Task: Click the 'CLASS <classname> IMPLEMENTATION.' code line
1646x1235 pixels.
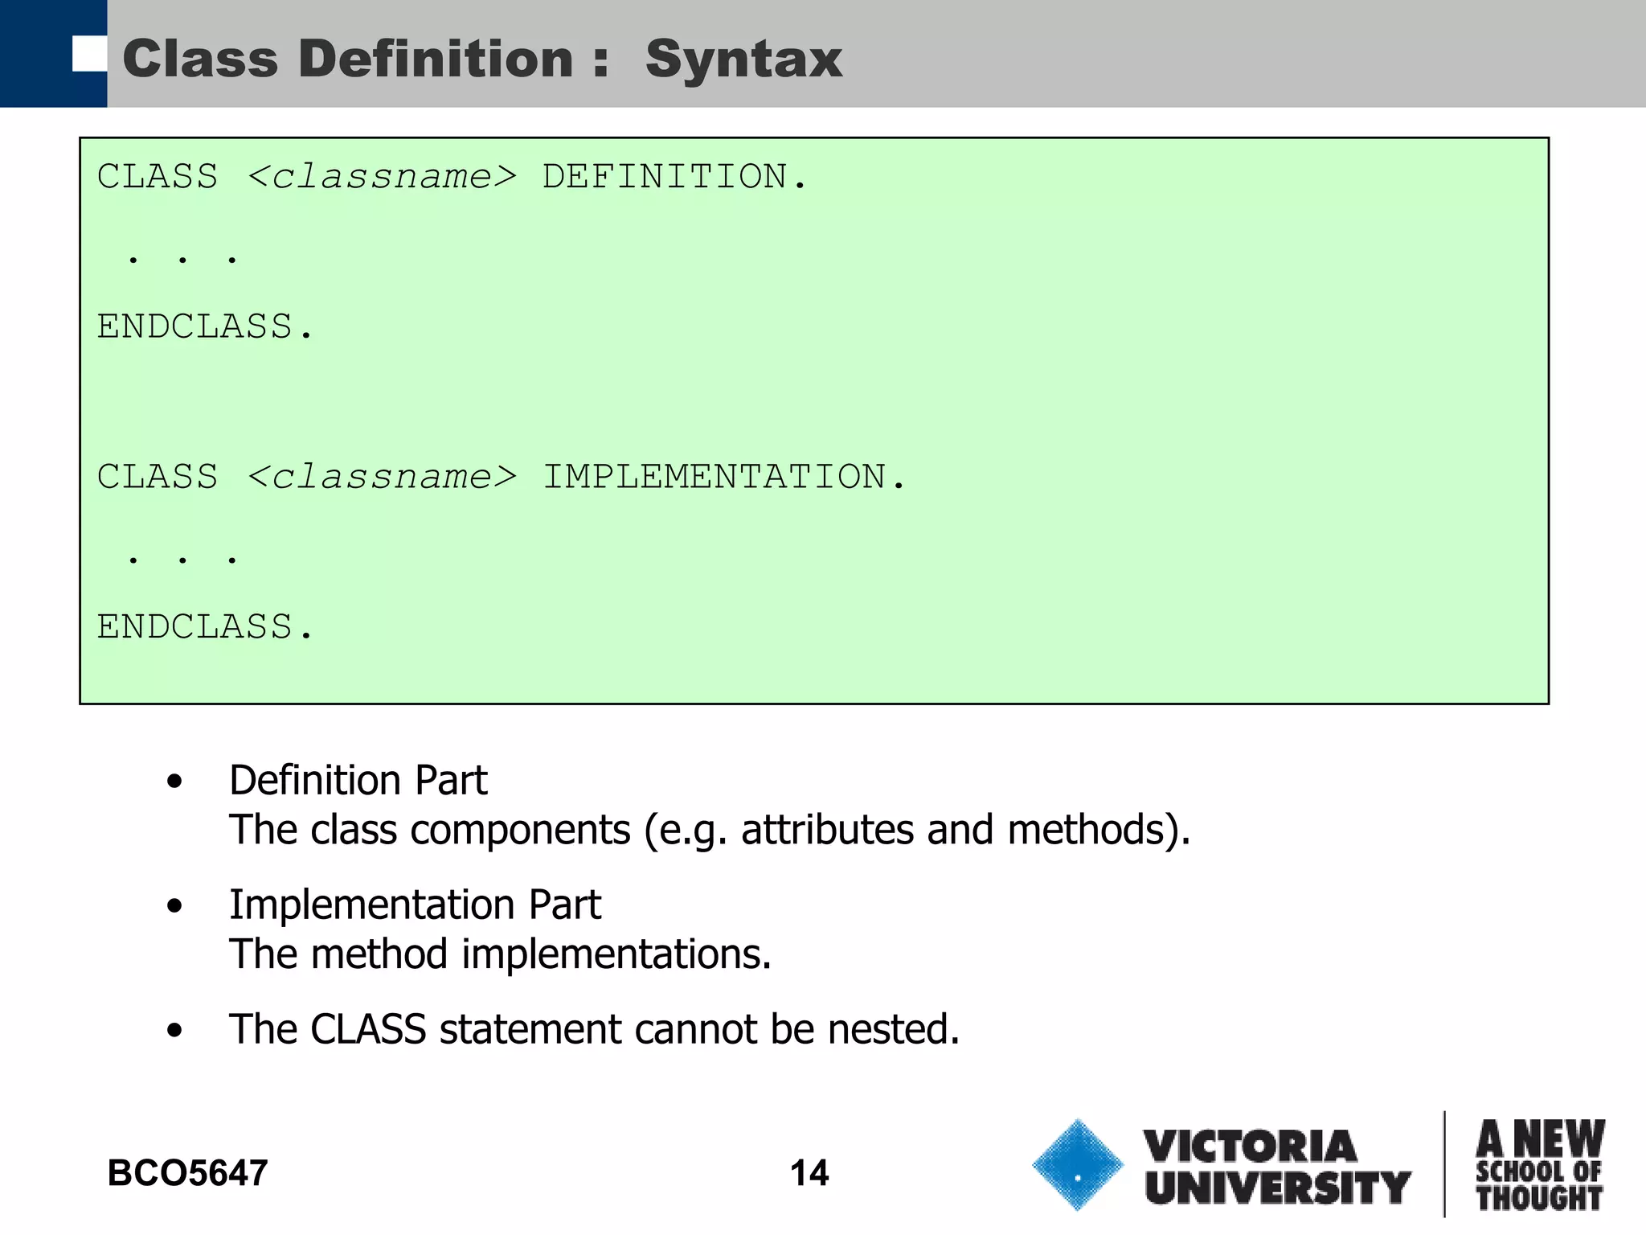Action: coord(502,476)
